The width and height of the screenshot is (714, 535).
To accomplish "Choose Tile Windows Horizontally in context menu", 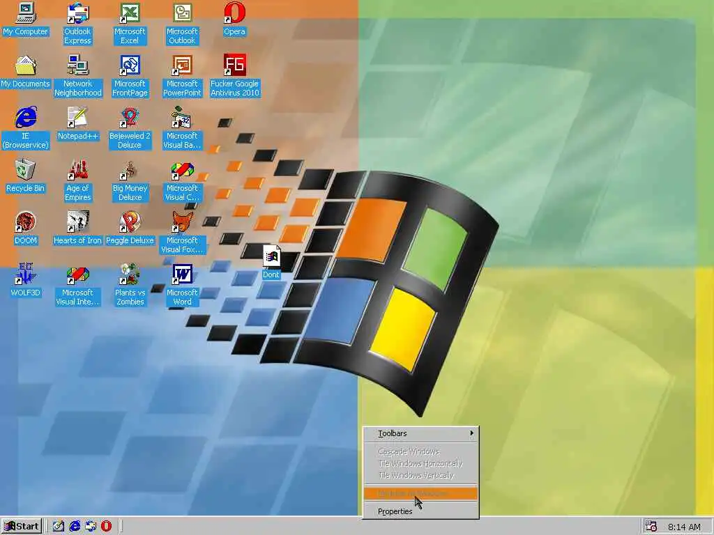I will [420, 463].
